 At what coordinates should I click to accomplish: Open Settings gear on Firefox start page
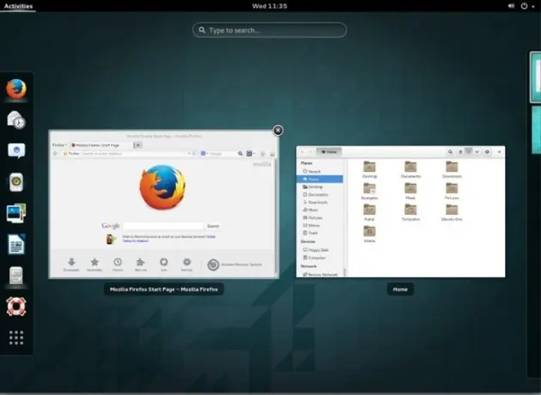pyautogui.click(x=186, y=264)
